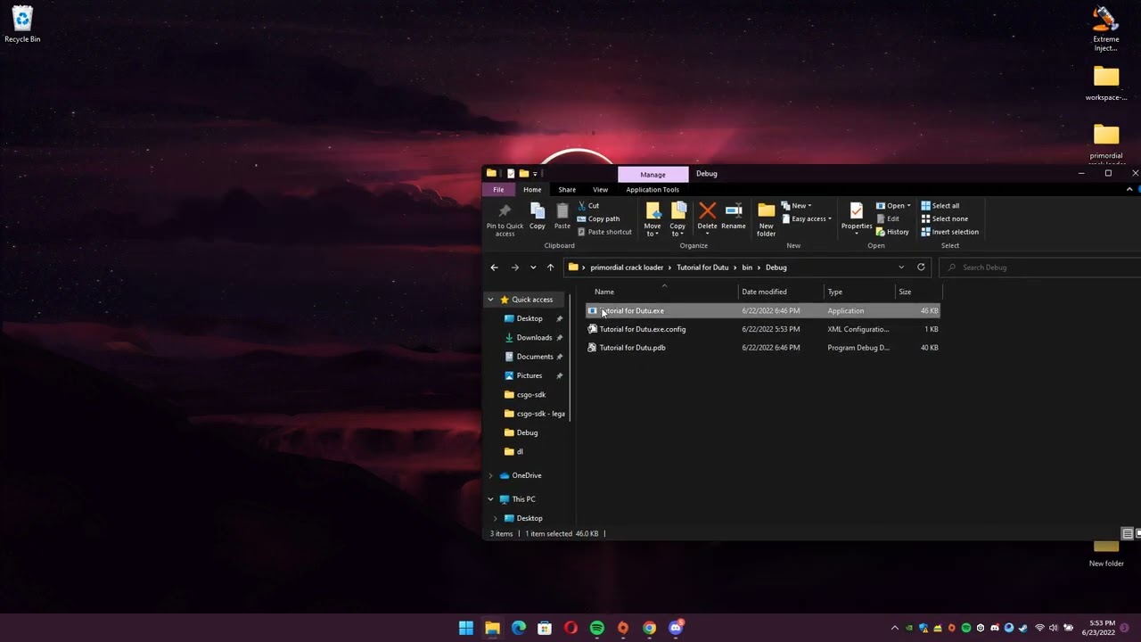
Task: Switch to the Home ribbon tab
Action: click(532, 189)
